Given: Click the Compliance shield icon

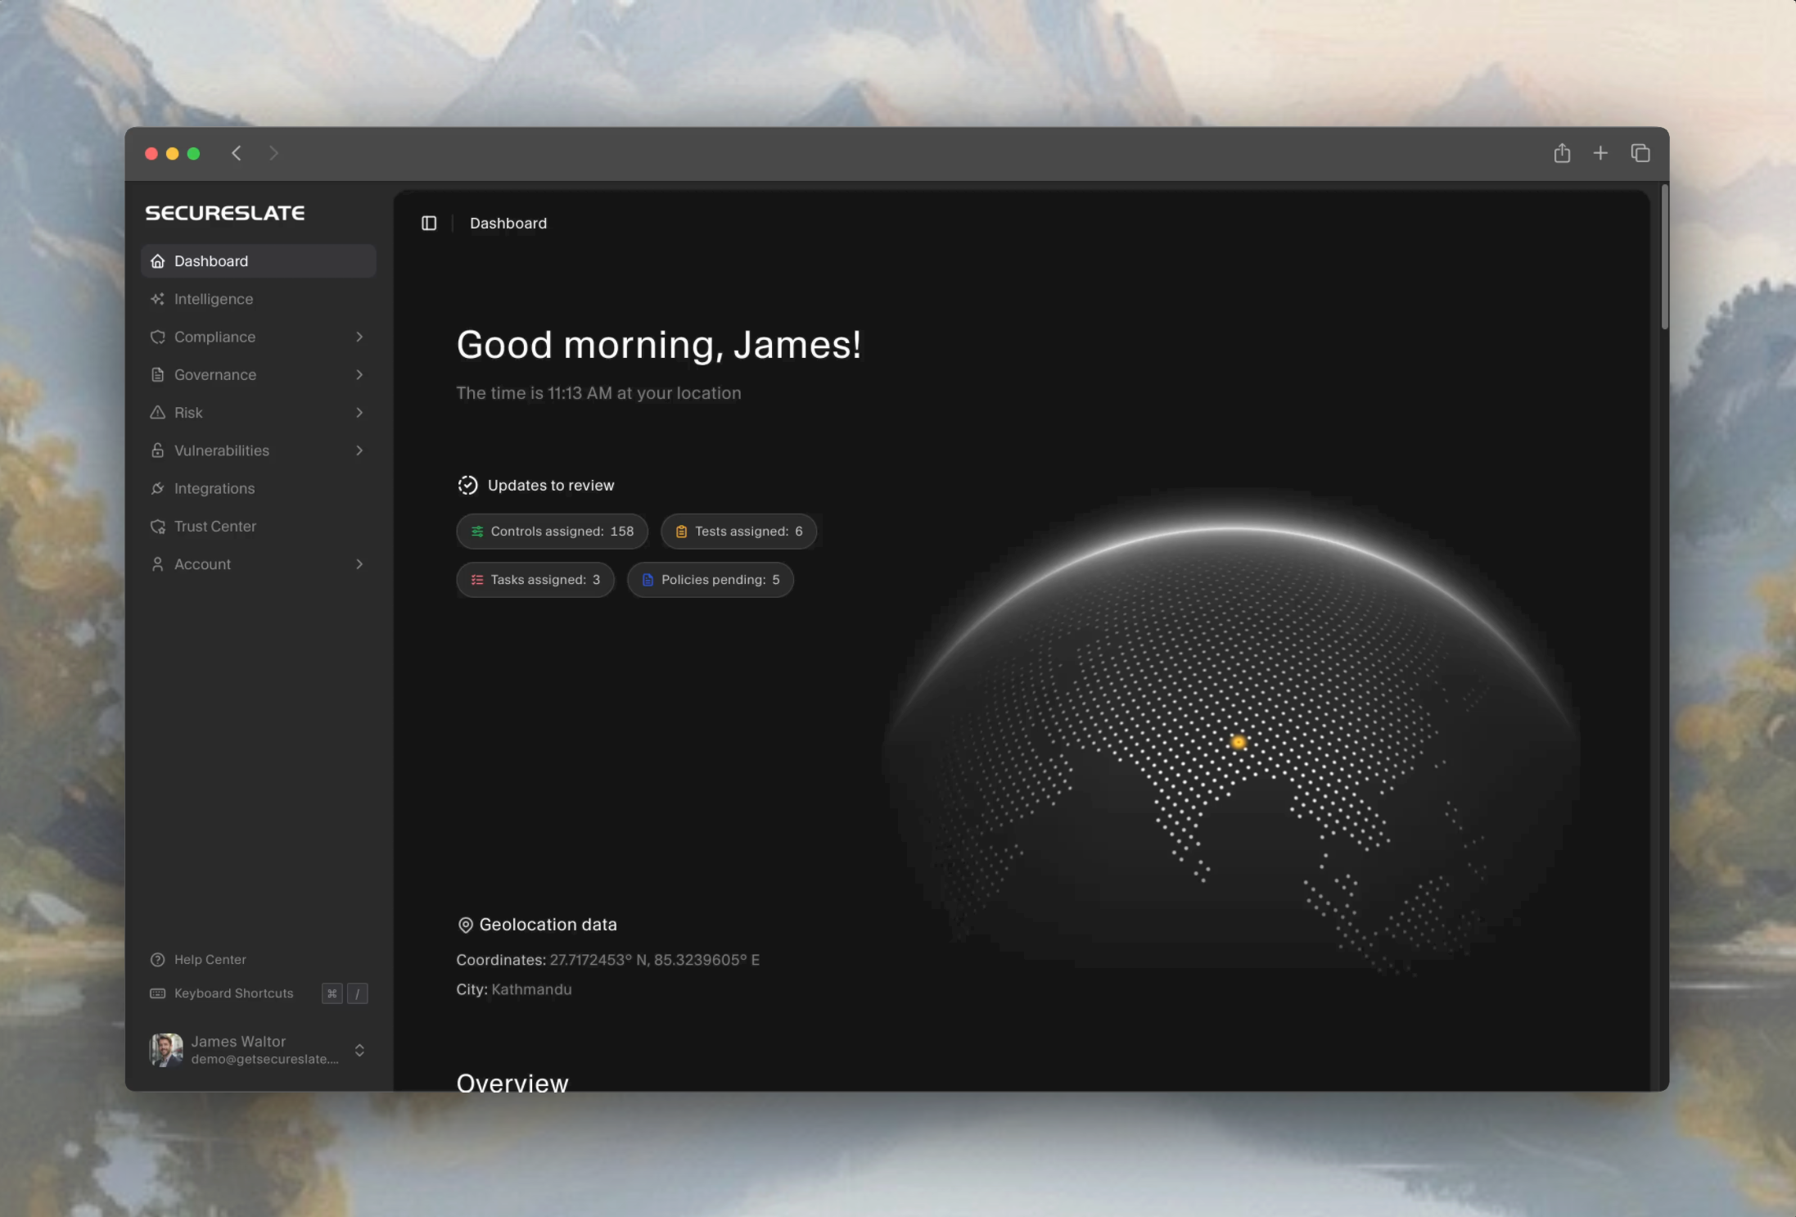Looking at the screenshot, I should point(158,337).
